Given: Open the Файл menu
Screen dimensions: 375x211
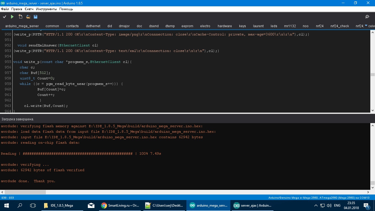Looking at the screenshot, I should (x=5, y=9).
